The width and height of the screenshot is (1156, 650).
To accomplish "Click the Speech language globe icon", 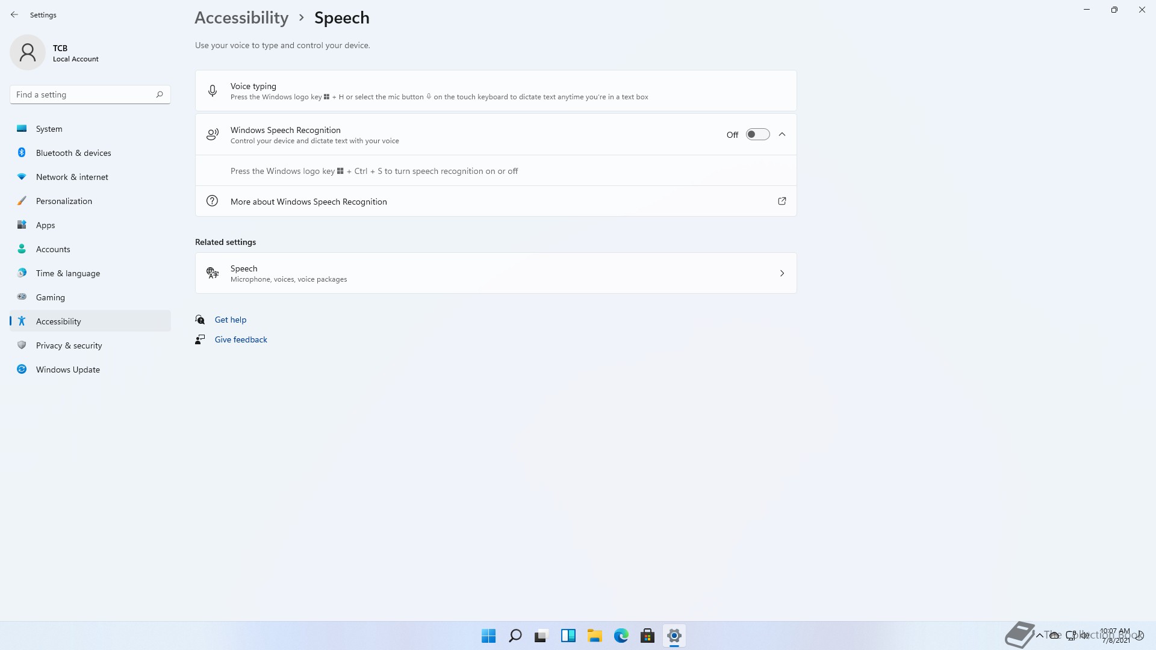I will click(x=213, y=273).
